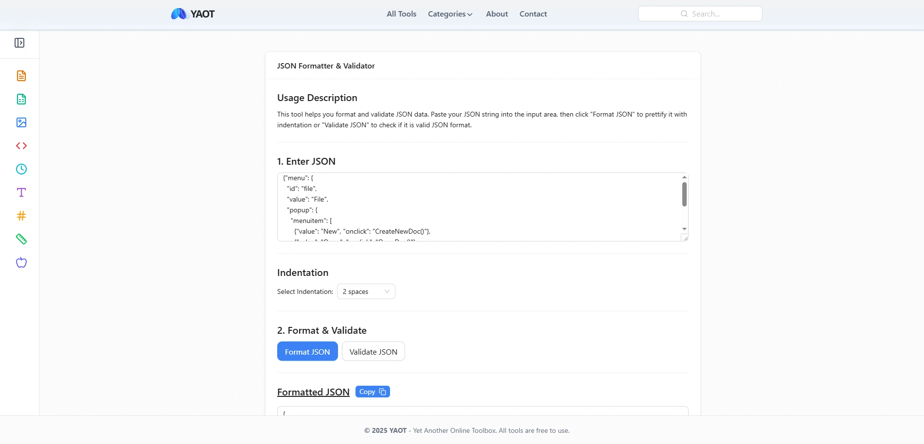Go to All Tools page
The width and height of the screenshot is (924, 444).
[401, 14]
